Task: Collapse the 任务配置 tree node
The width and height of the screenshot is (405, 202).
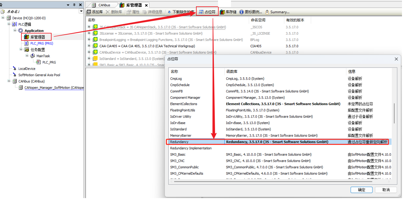Action: (x=21, y=49)
